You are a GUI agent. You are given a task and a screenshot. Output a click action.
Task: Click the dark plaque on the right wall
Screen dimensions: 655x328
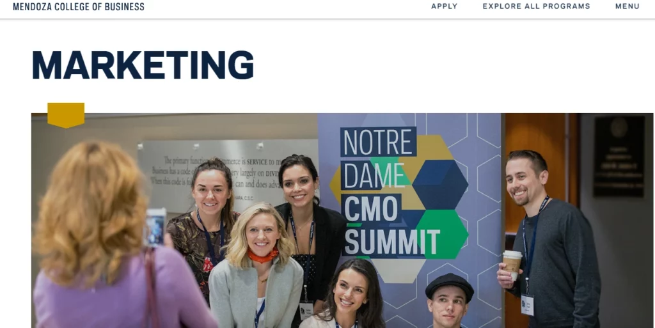619,156
